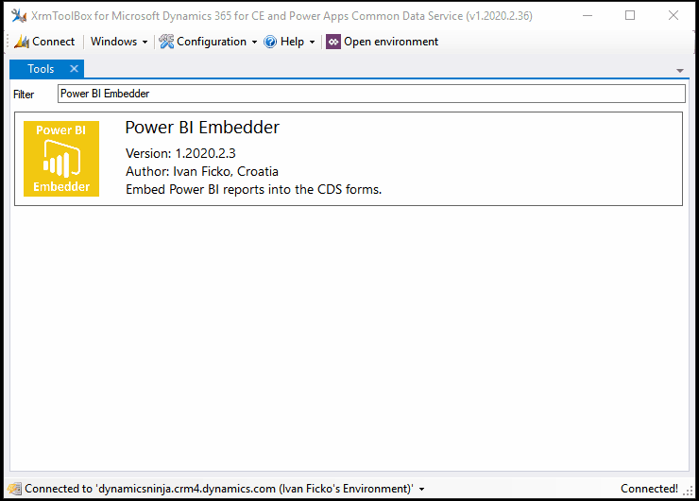This screenshot has height=501, width=699.
Task: Open the Power BI Embedder tool thumbnail
Action: tap(61, 159)
